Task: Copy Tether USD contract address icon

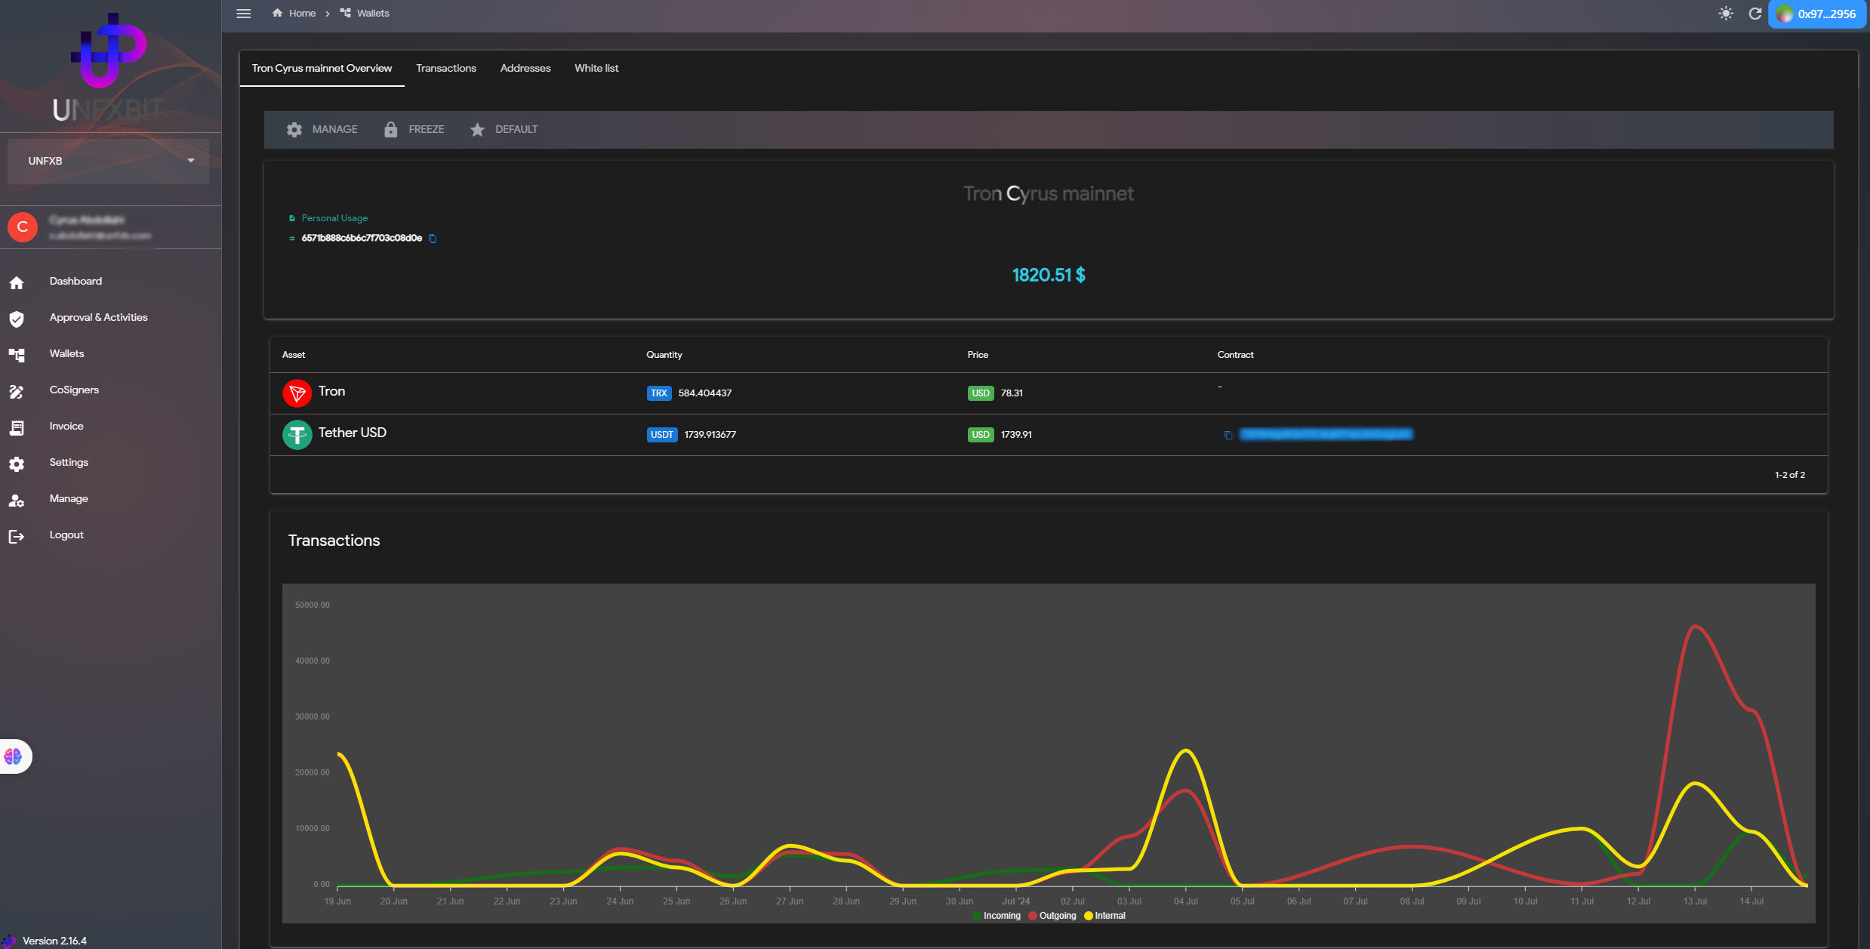Action: coord(1228,435)
